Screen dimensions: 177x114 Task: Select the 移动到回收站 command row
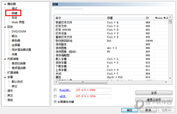(111, 41)
